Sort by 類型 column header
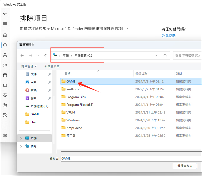This screenshot has width=202, height=176. click(x=179, y=73)
